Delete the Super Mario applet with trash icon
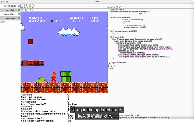 [x=19, y=14]
